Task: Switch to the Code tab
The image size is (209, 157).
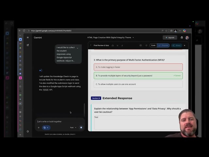Action: (153, 45)
